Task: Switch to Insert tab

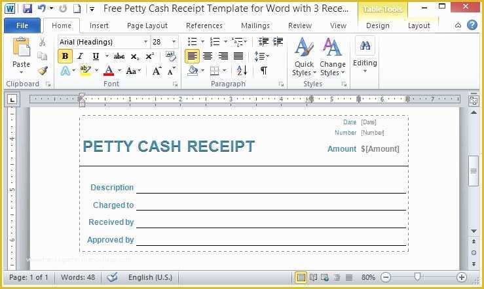Action: 99,25
